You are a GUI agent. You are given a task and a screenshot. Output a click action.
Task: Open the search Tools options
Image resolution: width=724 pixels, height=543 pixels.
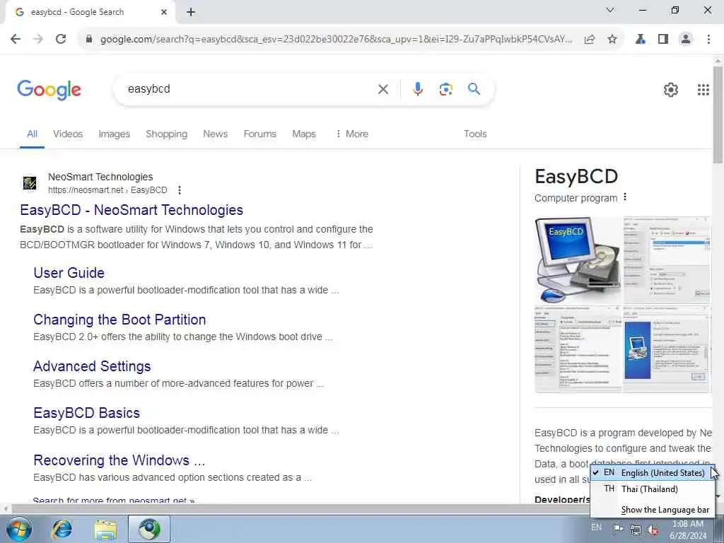[x=475, y=134]
